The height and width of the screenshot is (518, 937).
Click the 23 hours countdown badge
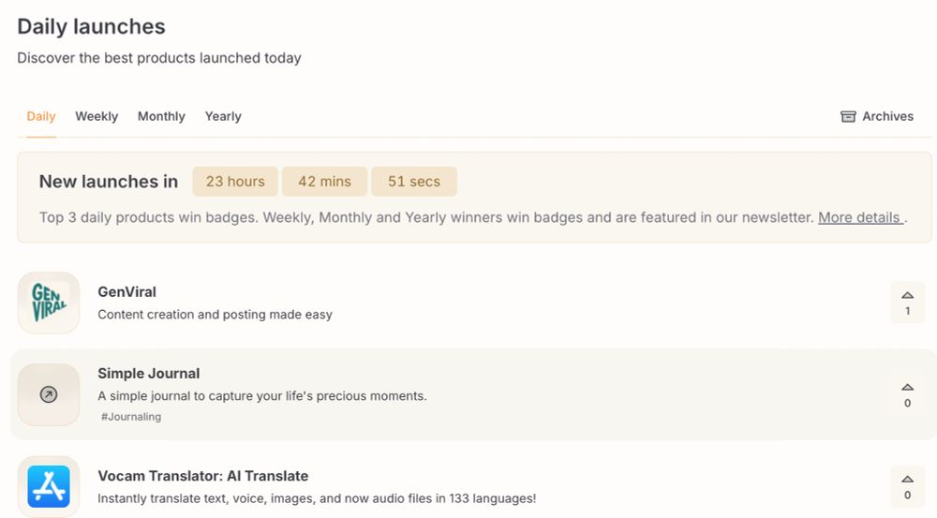(235, 182)
